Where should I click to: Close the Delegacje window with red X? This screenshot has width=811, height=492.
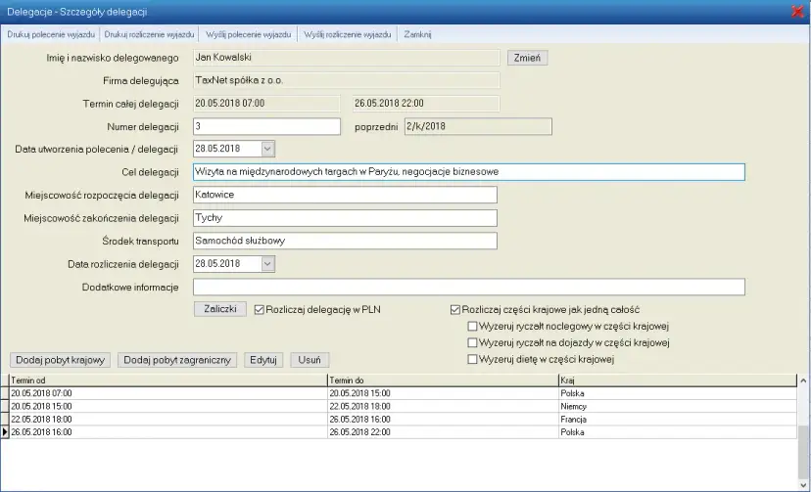[x=797, y=11]
